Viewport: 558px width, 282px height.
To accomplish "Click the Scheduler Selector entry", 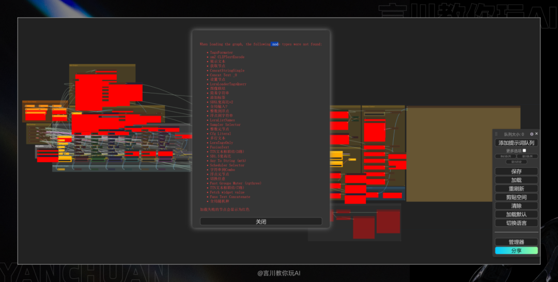I will 227,165.
